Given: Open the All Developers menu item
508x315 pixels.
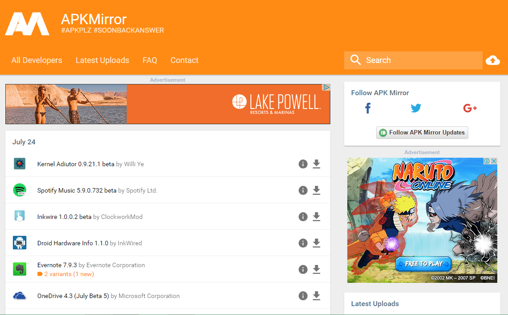Looking at the screenshot, I should [37, 60].
